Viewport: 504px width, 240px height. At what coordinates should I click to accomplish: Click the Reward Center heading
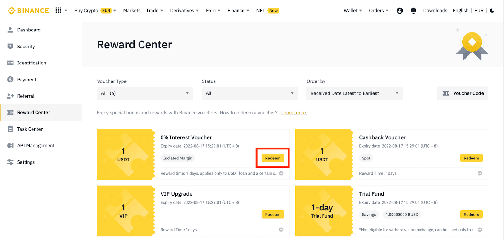tap(135, 45)
